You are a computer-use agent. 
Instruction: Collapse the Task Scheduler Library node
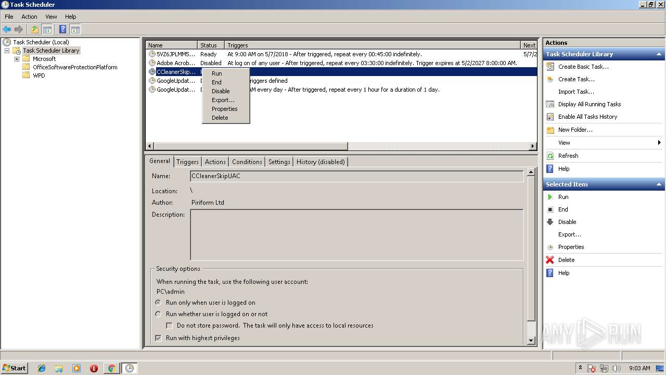tap(7, 51)
